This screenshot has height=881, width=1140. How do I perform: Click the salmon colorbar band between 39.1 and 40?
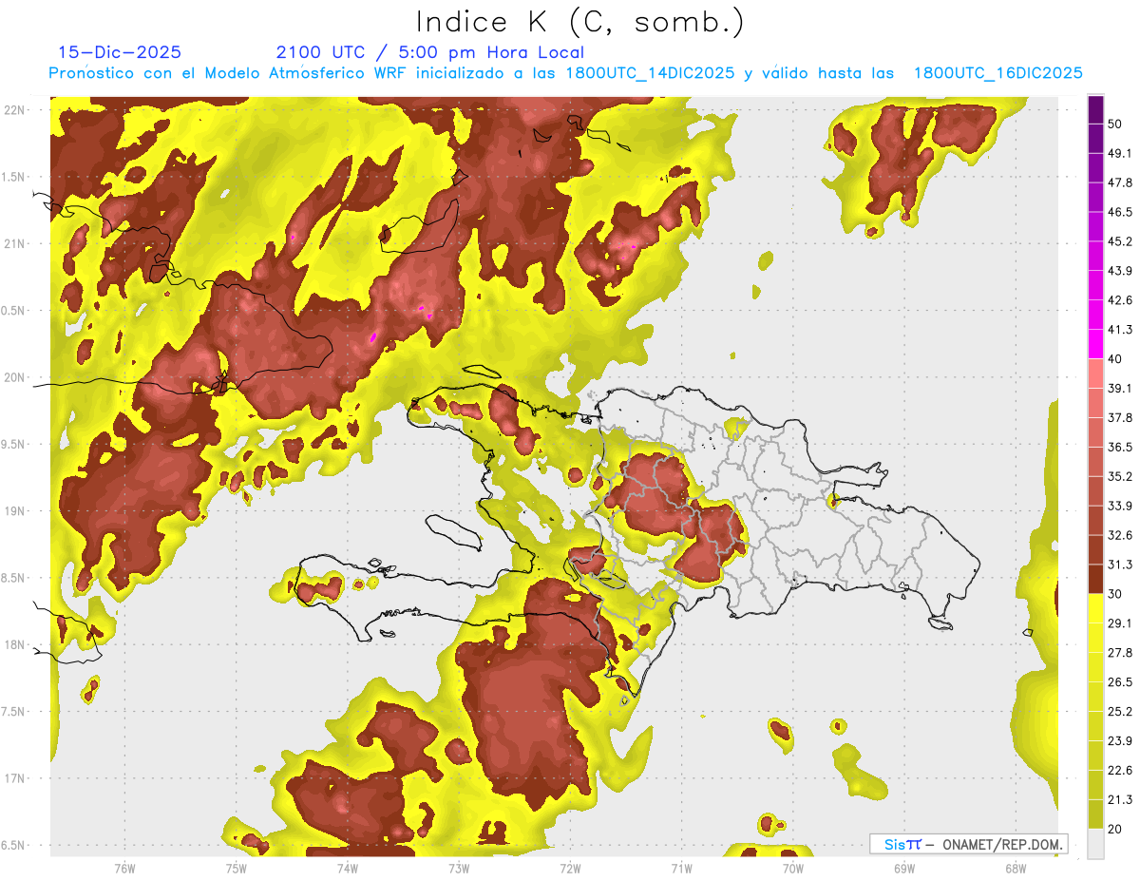pos(1095,373)
